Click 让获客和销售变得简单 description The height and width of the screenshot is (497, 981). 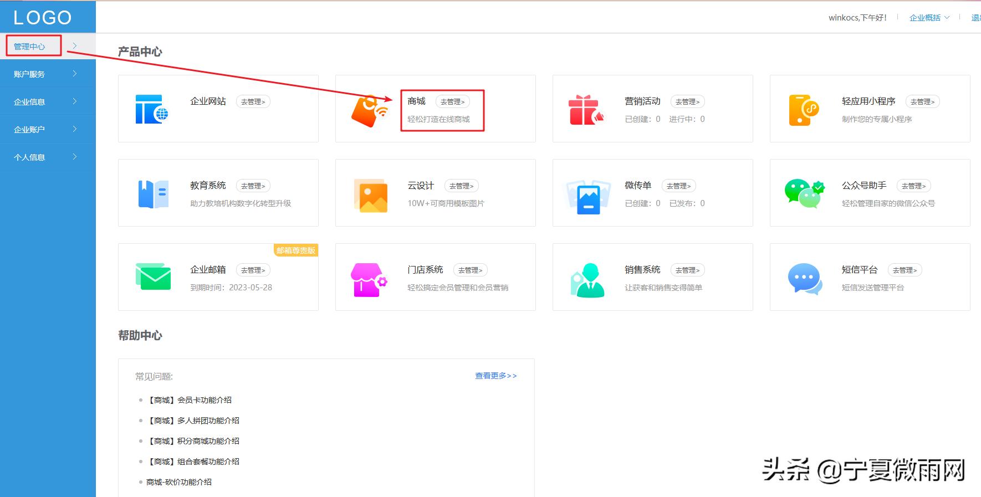(663, 288)
